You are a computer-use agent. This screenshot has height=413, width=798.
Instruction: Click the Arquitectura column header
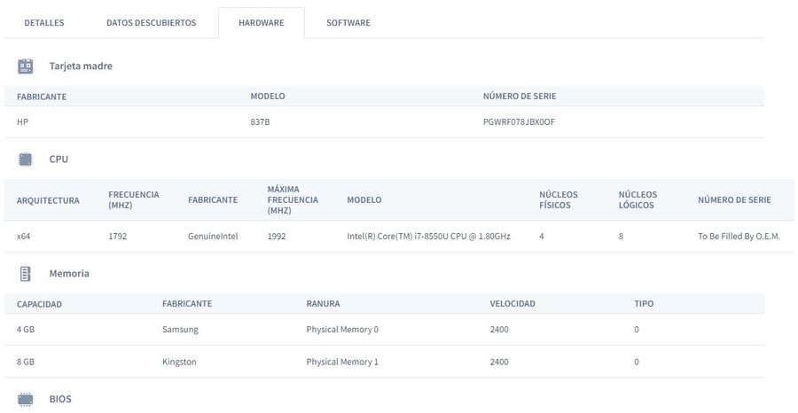click(x=48, y=200)
